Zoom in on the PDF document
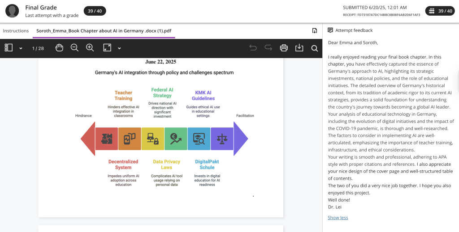Viewport: 459px width, 232px height. [x=90, y=48]
